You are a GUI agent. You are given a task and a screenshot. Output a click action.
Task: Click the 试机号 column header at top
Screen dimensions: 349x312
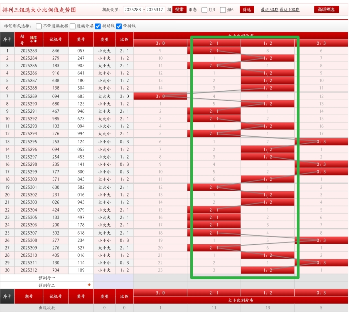coord(56,39)
